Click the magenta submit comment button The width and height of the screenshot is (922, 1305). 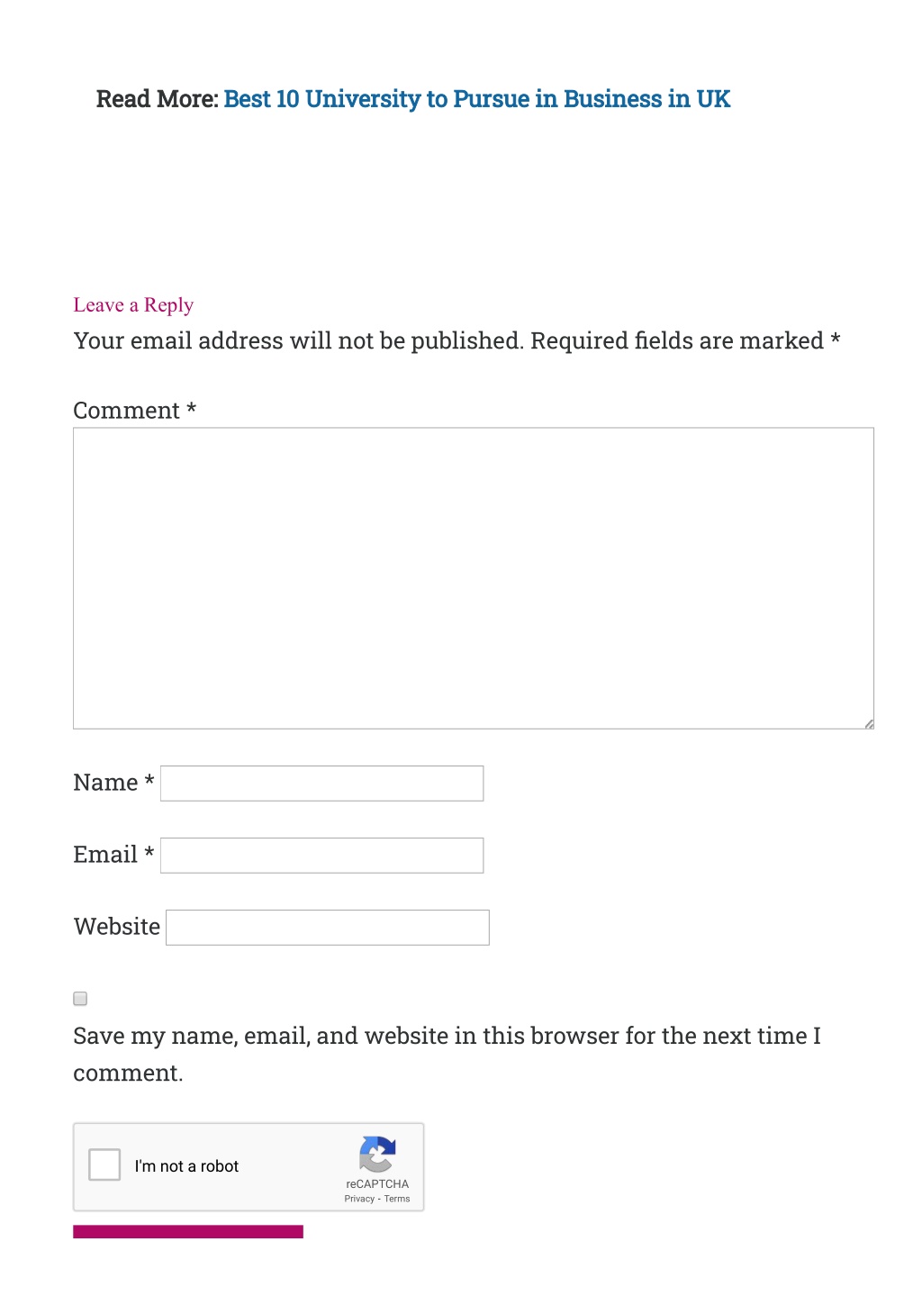coord(188,1232)
